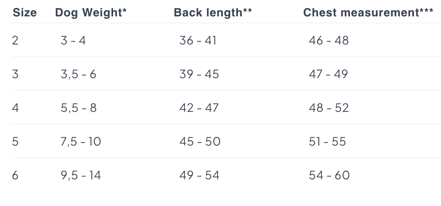This screenshot has height=206, width=441.
Task: Click the back length cell 36 - 41
Action: pos(198,40)
